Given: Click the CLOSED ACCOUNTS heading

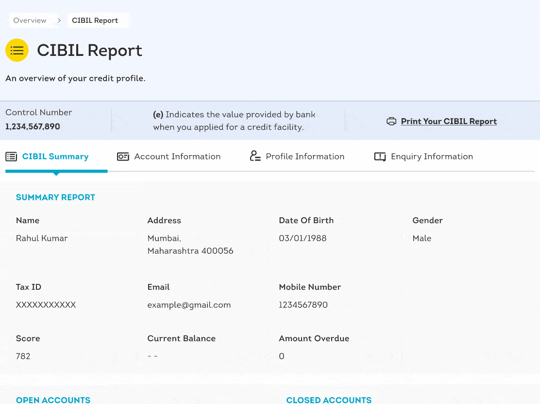Looking at the screenshot, I should pos(329,400).
